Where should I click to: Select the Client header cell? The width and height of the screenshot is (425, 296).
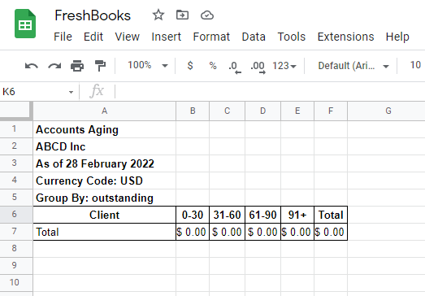click(104, 215)
